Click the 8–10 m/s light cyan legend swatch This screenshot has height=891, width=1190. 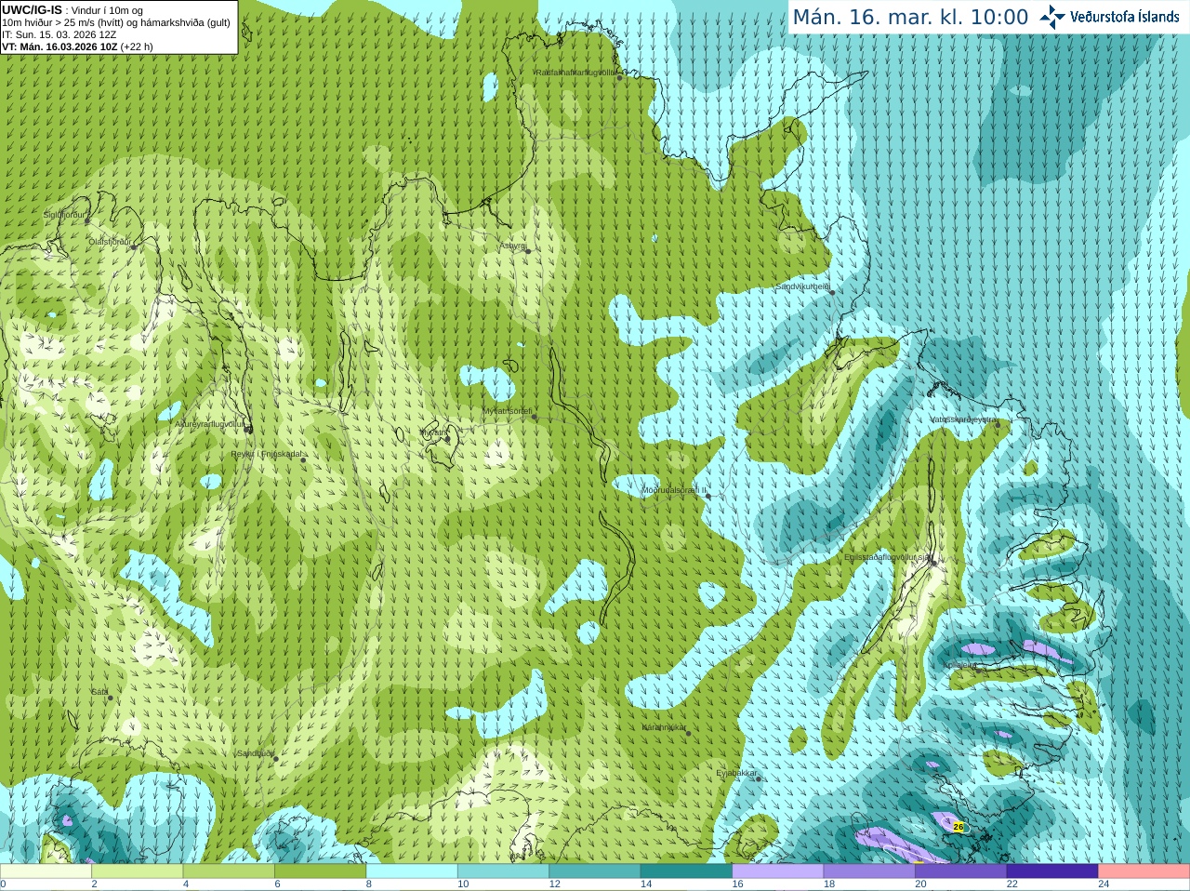point(412,871)
